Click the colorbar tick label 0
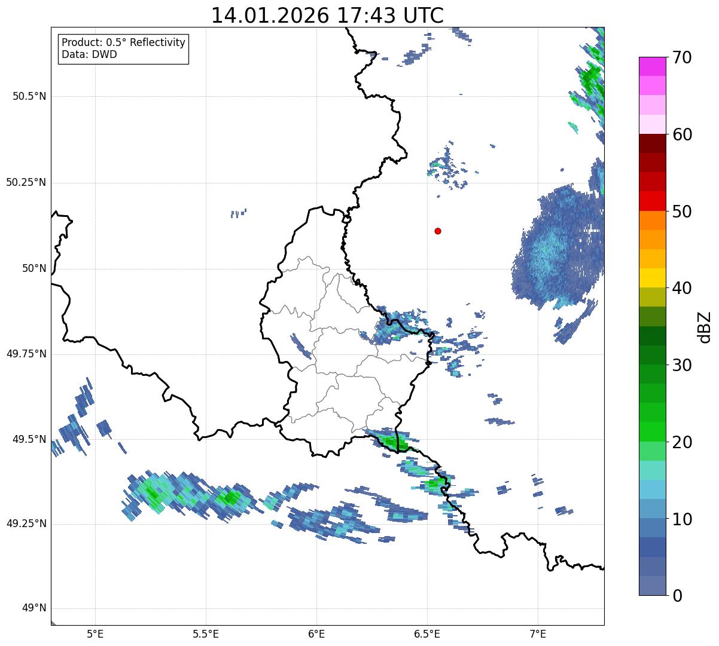The height and width of the screenshot is (646, 719). click(677, 596)
